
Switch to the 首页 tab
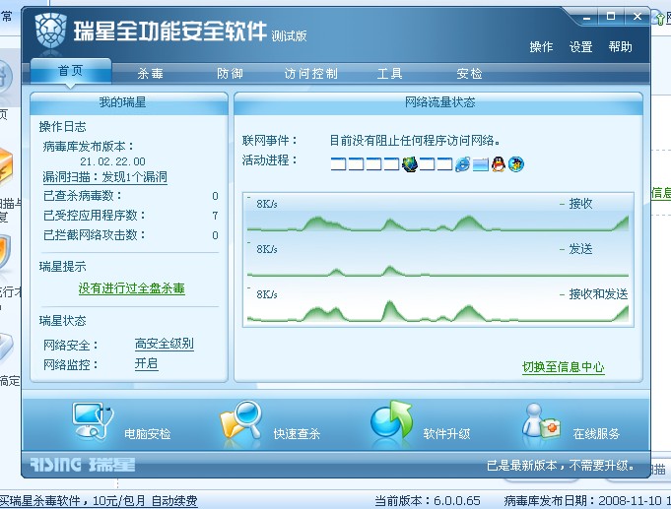point(71,71)
